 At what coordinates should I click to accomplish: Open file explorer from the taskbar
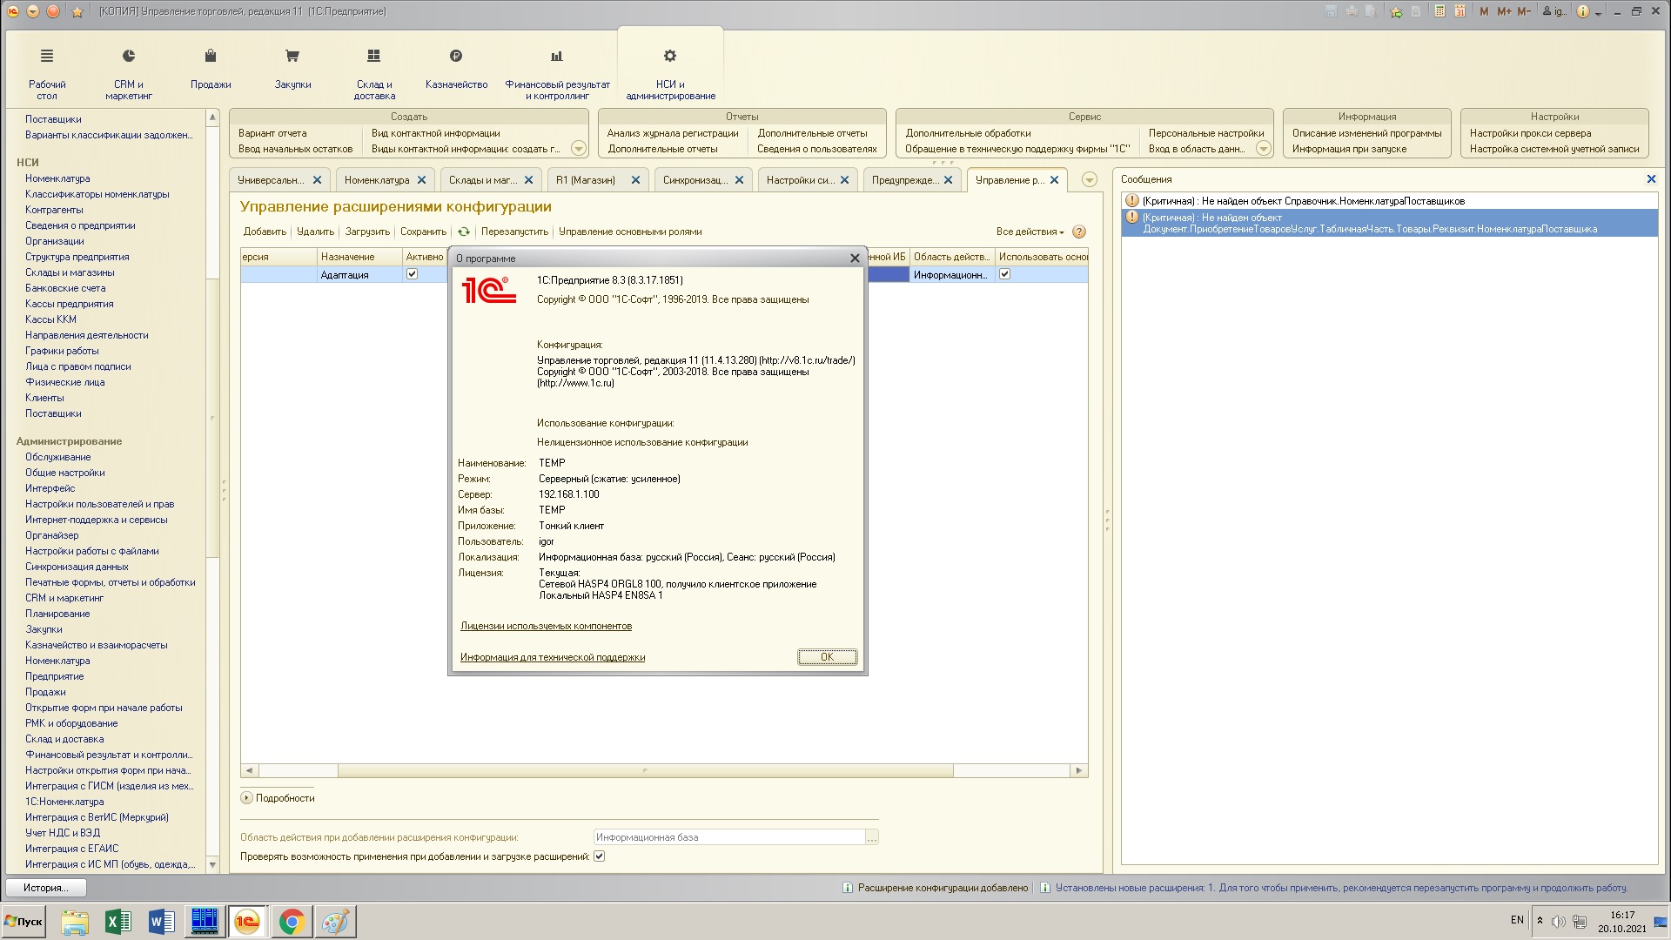[x=75, y=921]
